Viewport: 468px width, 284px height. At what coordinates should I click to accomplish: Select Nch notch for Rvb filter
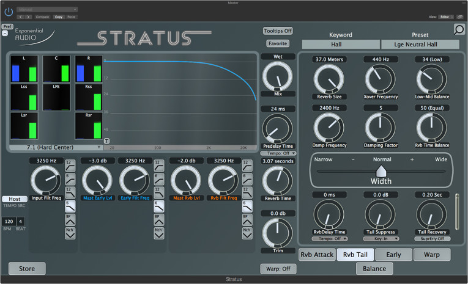tap(247, 233)
